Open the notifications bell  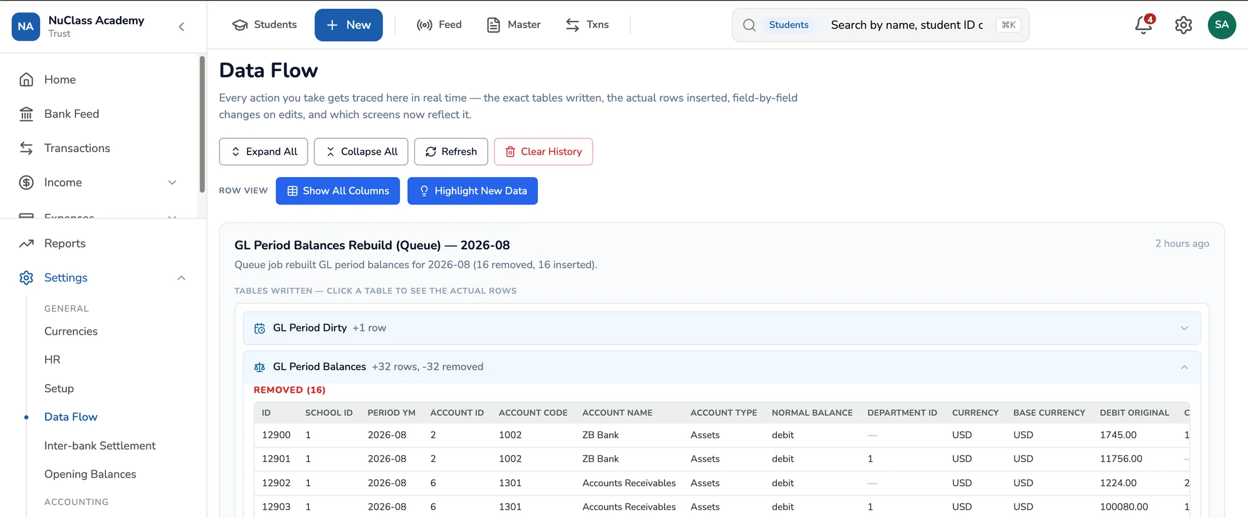pyautogui.click(x=1144, y=24)
